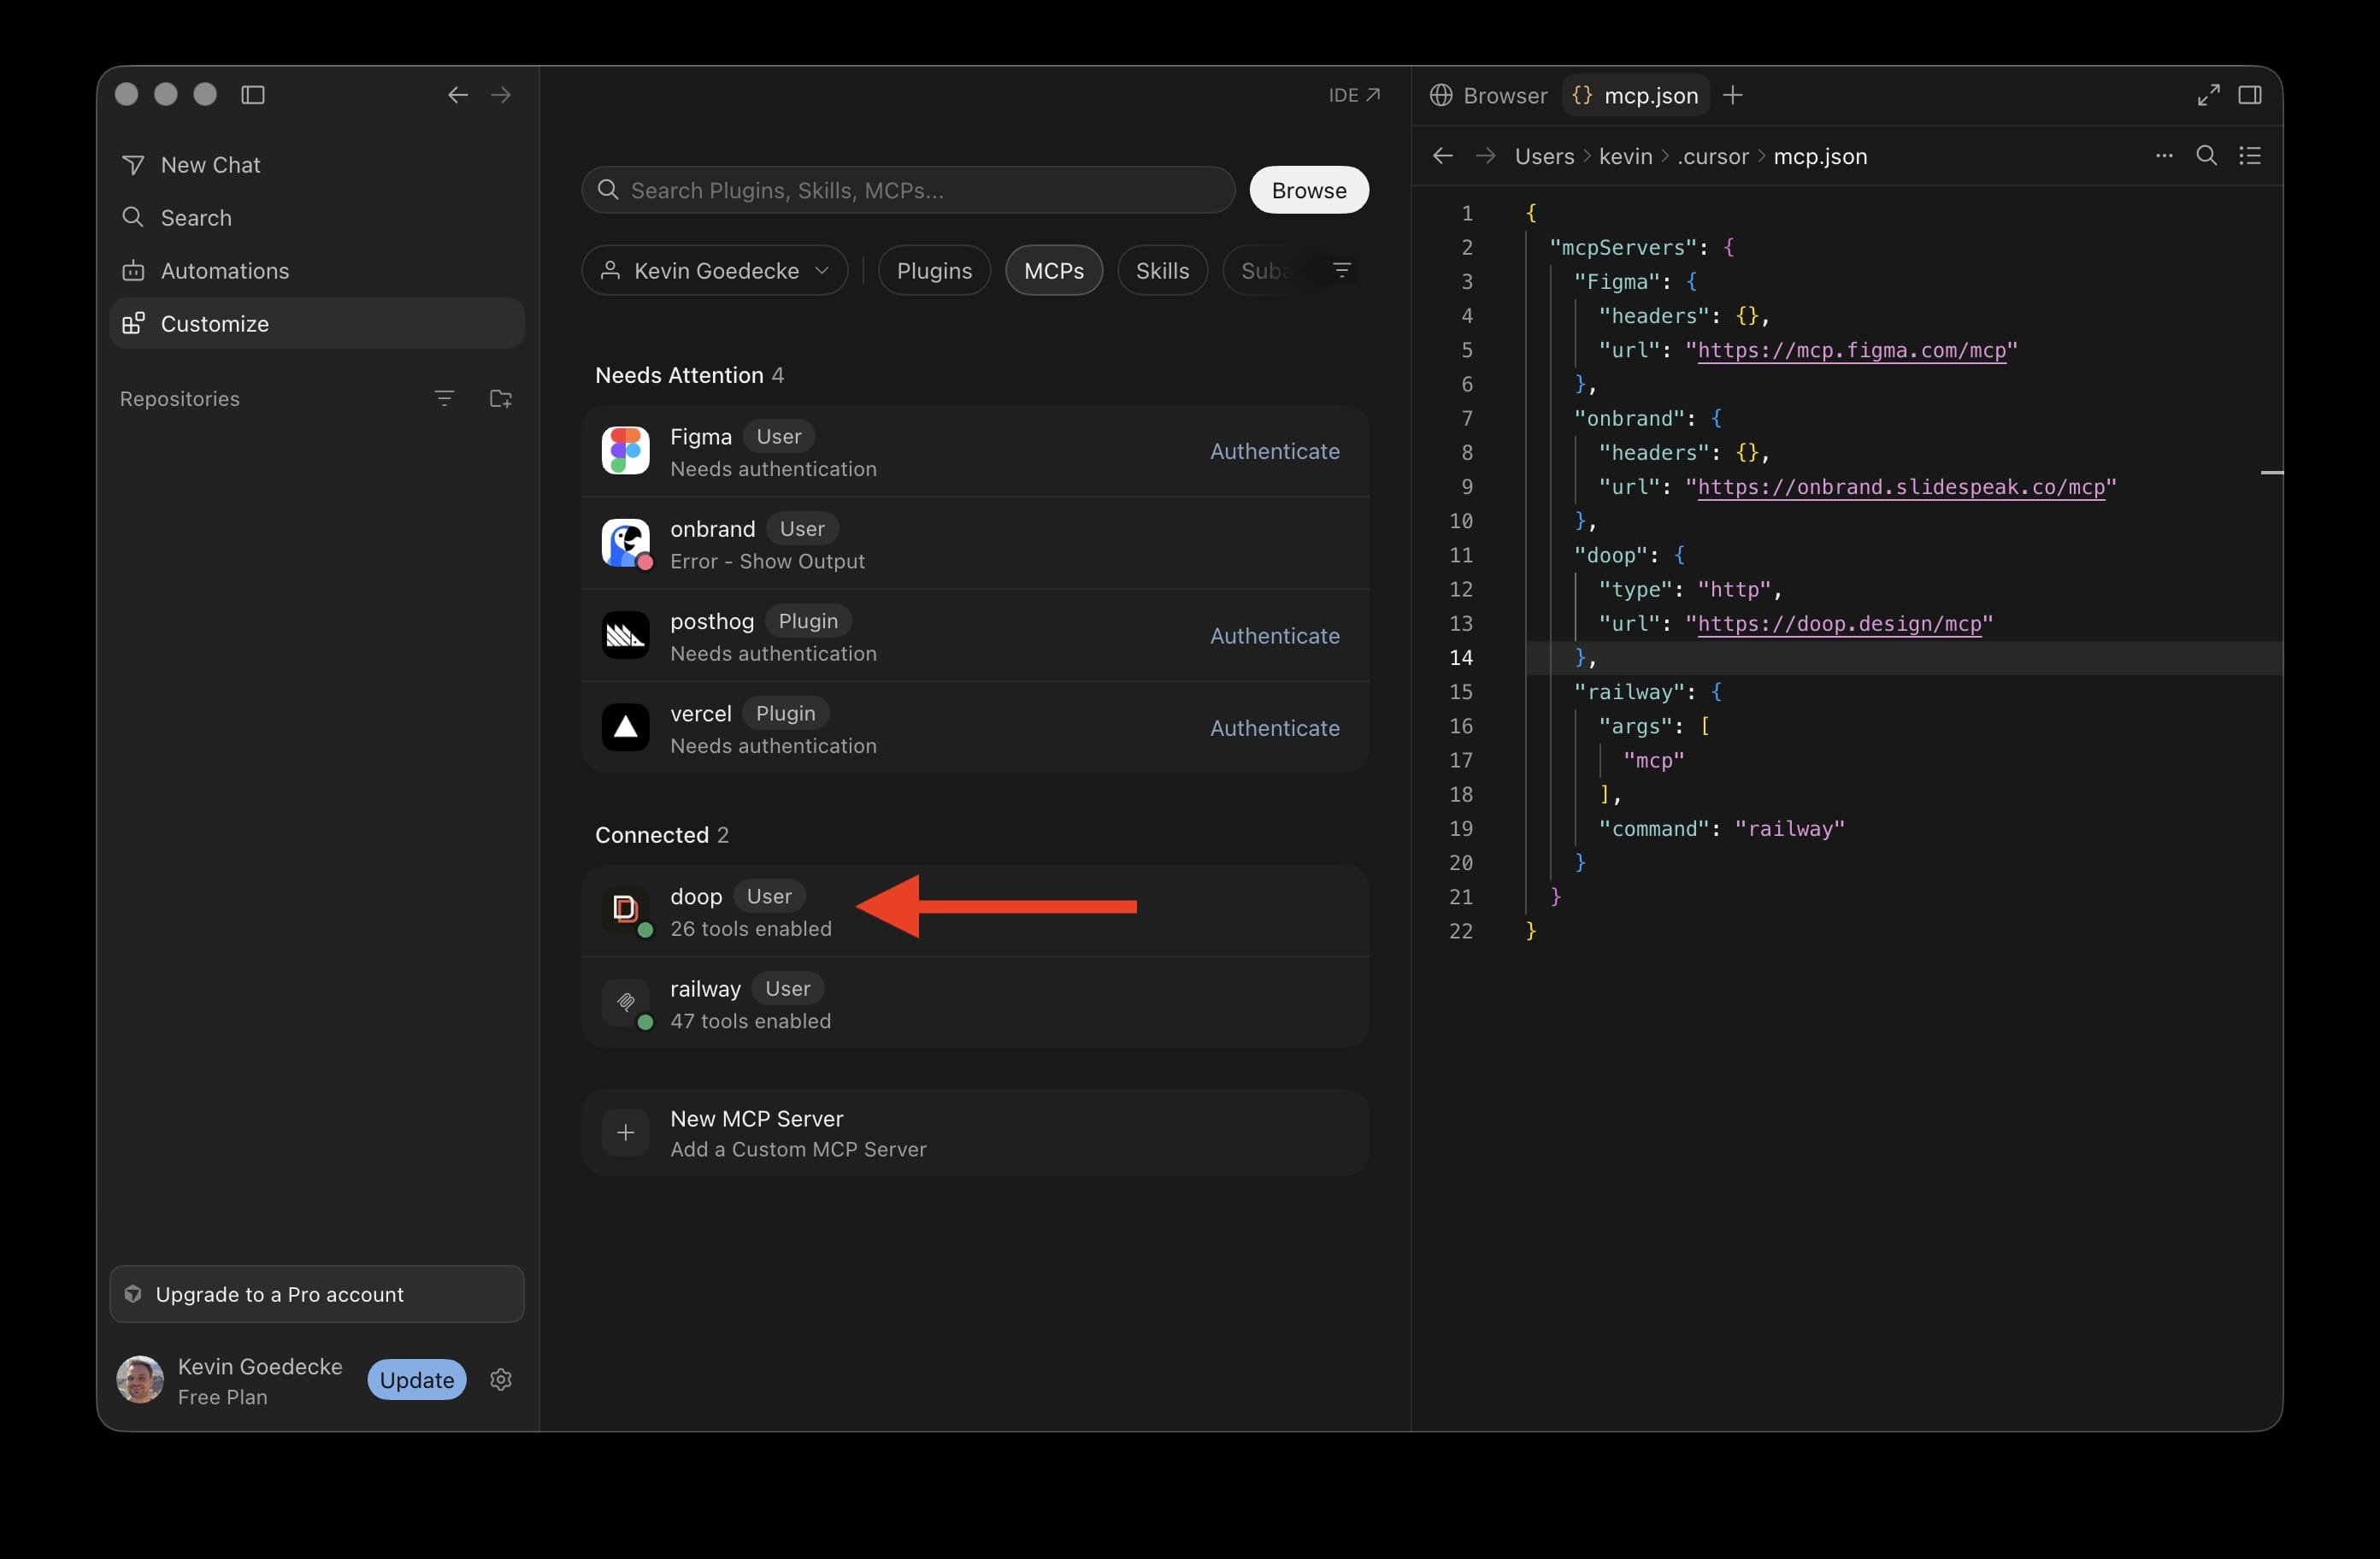2380x1559 pixels.
Task: Click the doop server icon
Action: coord(626,909)
